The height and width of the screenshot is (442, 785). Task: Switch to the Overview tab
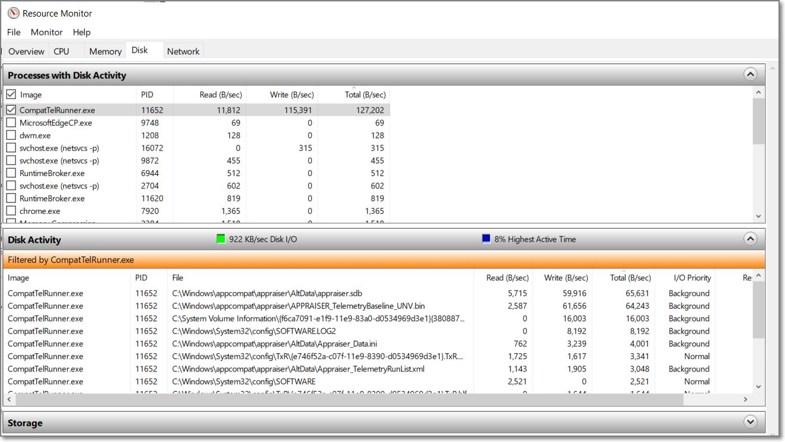[26, 52]
